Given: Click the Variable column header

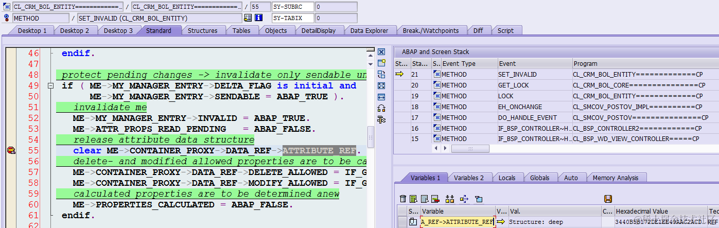Looking at the screenshot, I should tap(458, 211).
